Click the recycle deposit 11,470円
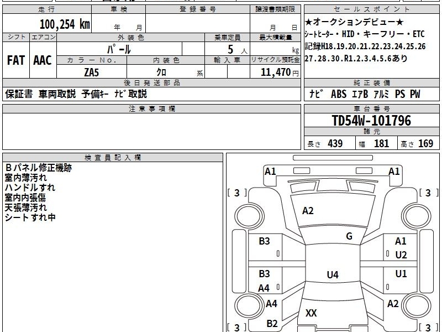442x332 pixels. pyautogui.click(x=280, y=72)
